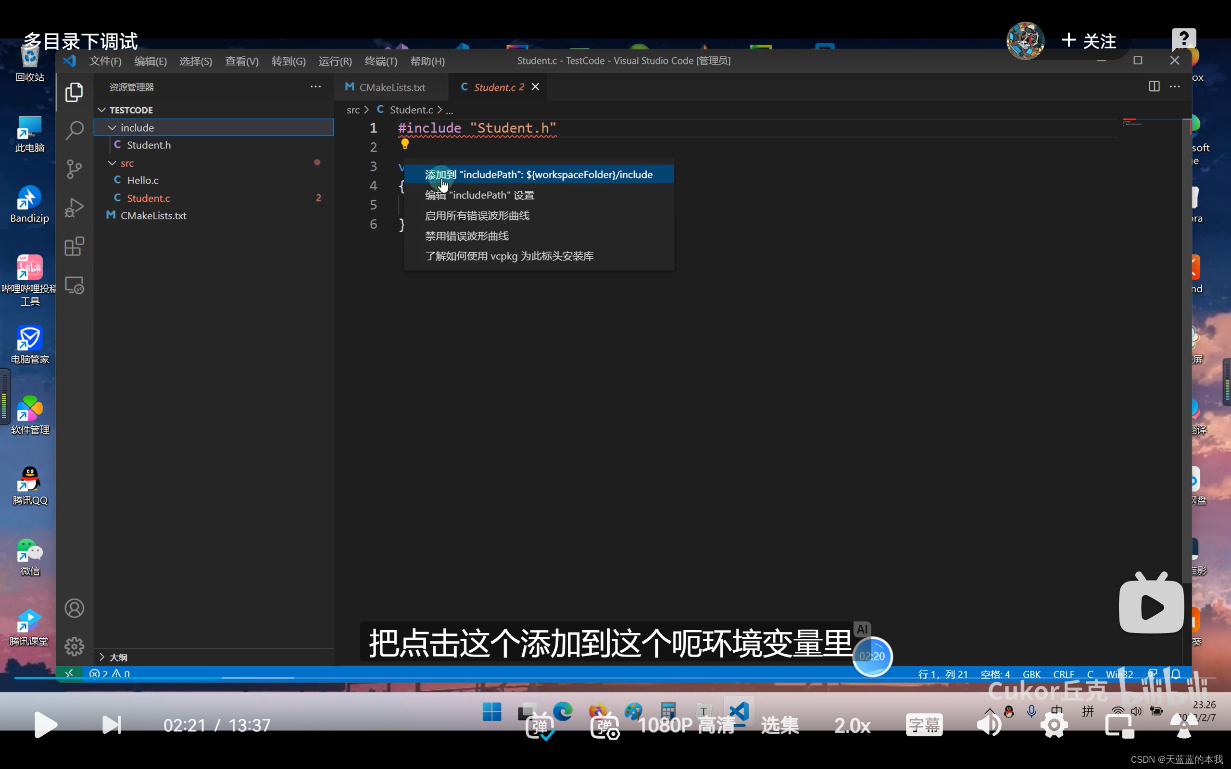Click the yellow lightbulb quick fix icon
The width and height of the screenshot is (1231, 769).
tap(405, 145)
